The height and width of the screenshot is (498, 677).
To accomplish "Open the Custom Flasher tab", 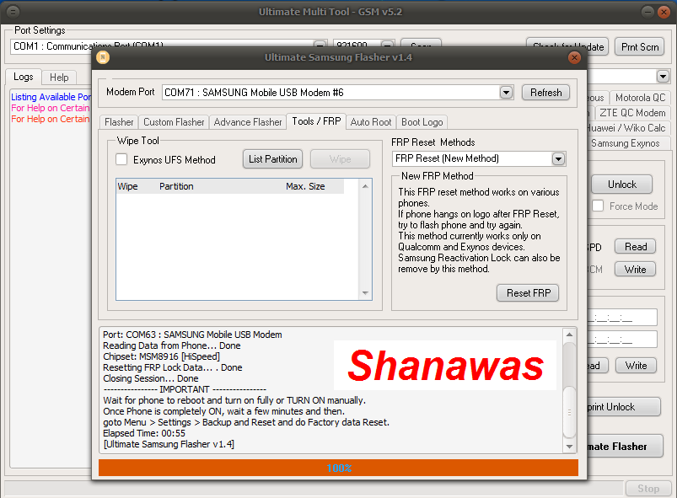I will [x=174, y=122].
